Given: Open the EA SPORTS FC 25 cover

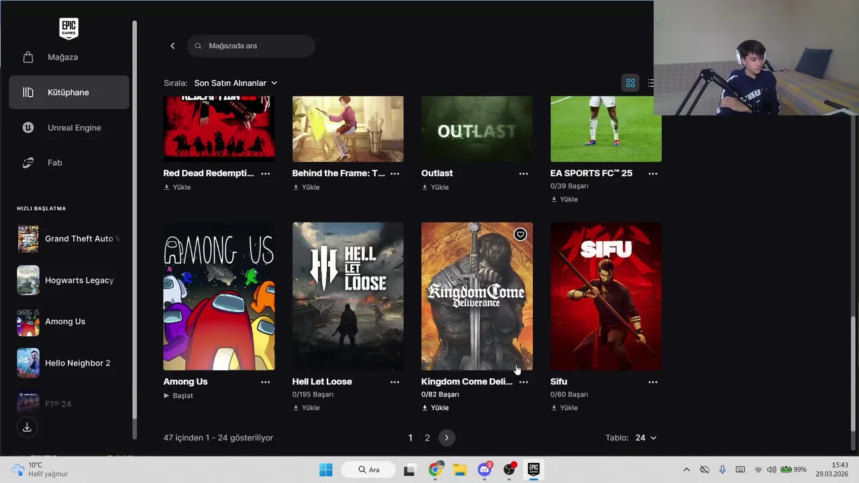Looking at the screenshot, I should click(606, 129).
